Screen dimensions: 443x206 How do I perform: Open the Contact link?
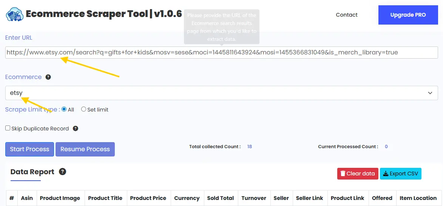pyautogui.click(x=347, y=15)
